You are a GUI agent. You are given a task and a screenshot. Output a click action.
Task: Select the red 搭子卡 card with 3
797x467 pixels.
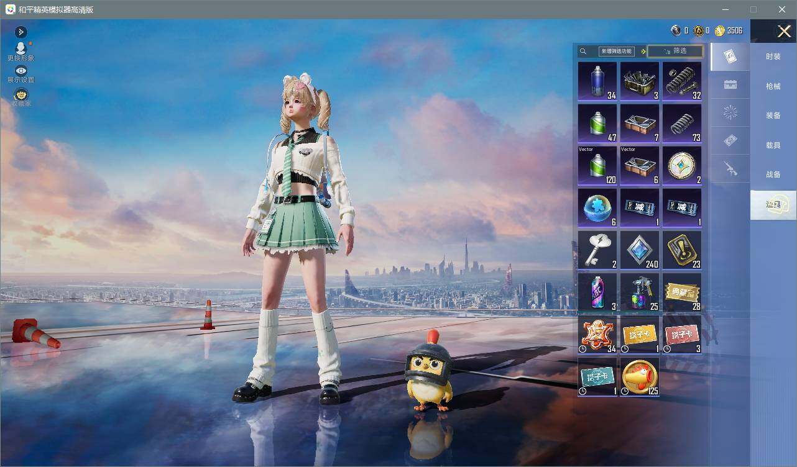click(682, 335)
